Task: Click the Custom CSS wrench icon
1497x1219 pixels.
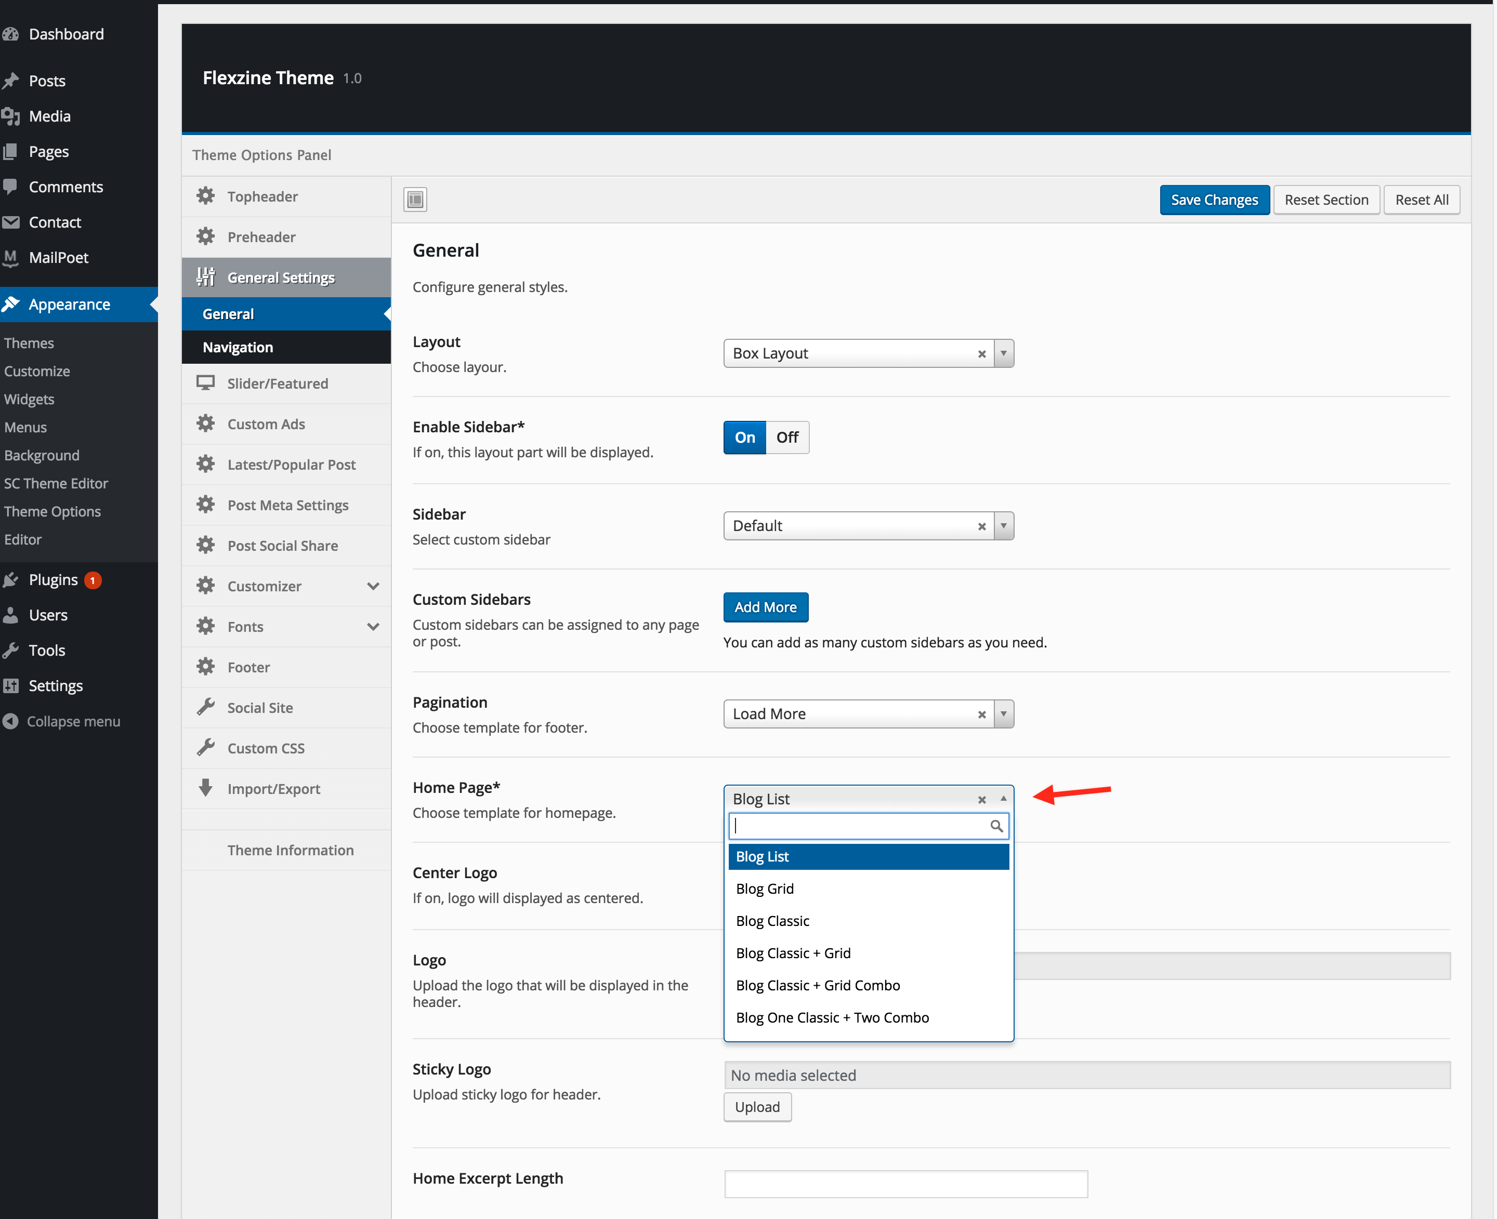Action: [205, 747]
